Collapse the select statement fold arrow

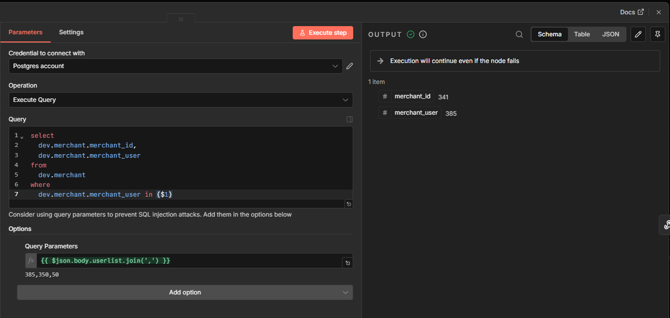click(22, 137)
